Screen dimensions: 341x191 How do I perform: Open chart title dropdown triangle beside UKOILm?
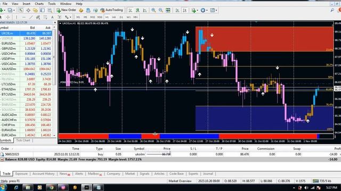[60, 23]
